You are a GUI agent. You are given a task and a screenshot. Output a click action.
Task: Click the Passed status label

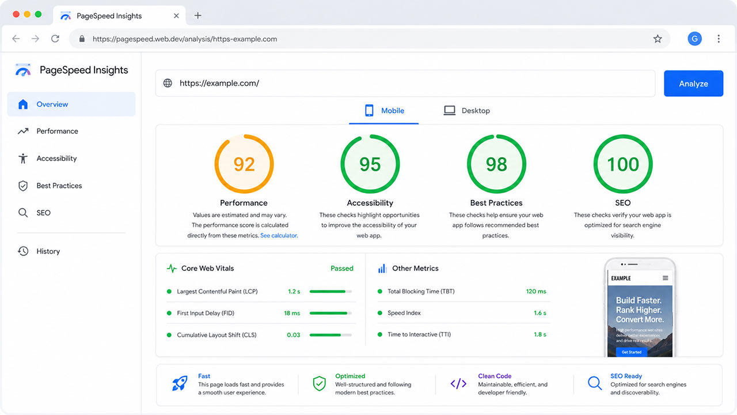[342, 269]
